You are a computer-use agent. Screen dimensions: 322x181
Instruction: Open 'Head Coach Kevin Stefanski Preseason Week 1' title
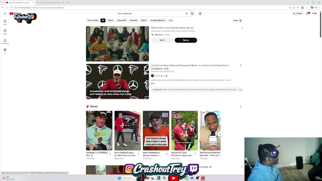(190, 67)
